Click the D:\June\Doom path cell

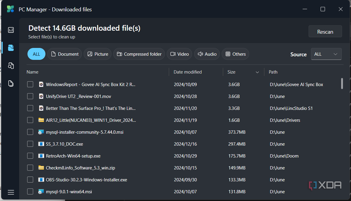click(284, 156)
